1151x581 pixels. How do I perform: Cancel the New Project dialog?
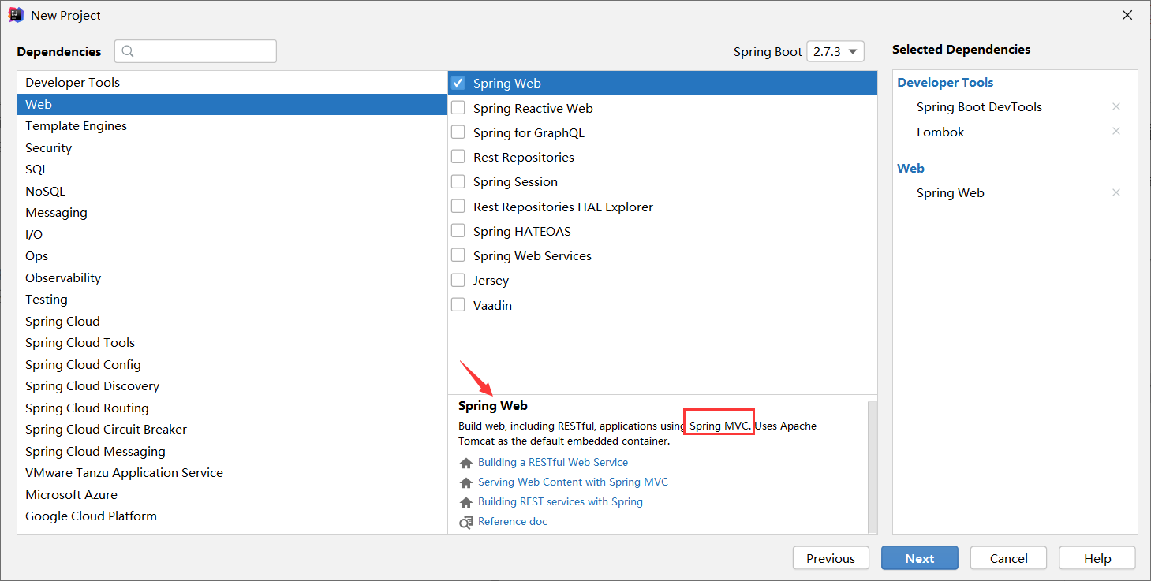(1008, 558)
